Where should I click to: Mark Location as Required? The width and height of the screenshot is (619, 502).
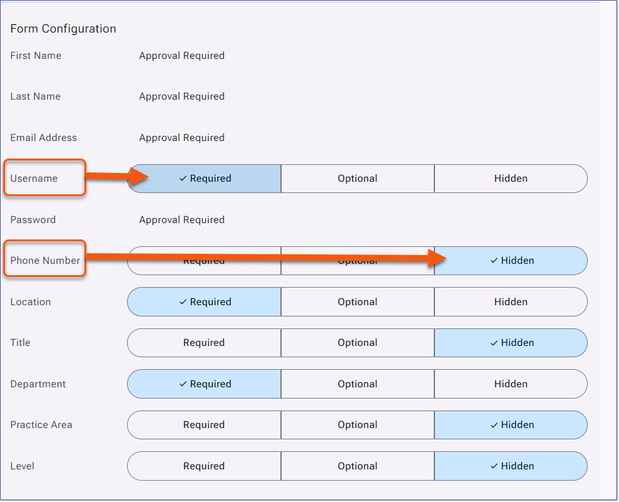coord(204,302)
